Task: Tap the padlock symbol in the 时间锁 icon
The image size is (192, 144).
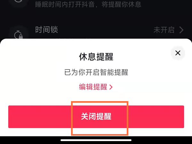Action: [x=21, y=36]
